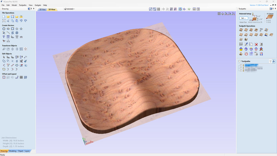Image resolution: width=277 pixels, height=156 pixels.
Task: Move toolpath down with the blue arrow
Action: 274,61
